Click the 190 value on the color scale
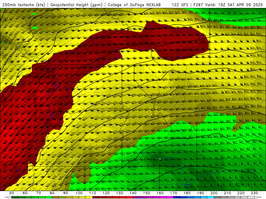 pos(200,193)
